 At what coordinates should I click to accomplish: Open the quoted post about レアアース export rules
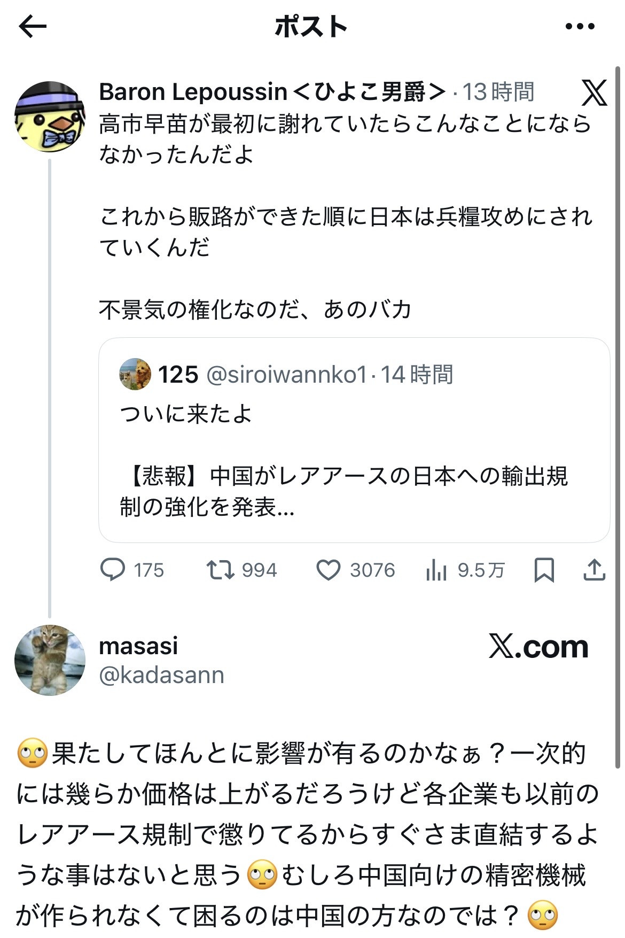(x=354, y=440)
